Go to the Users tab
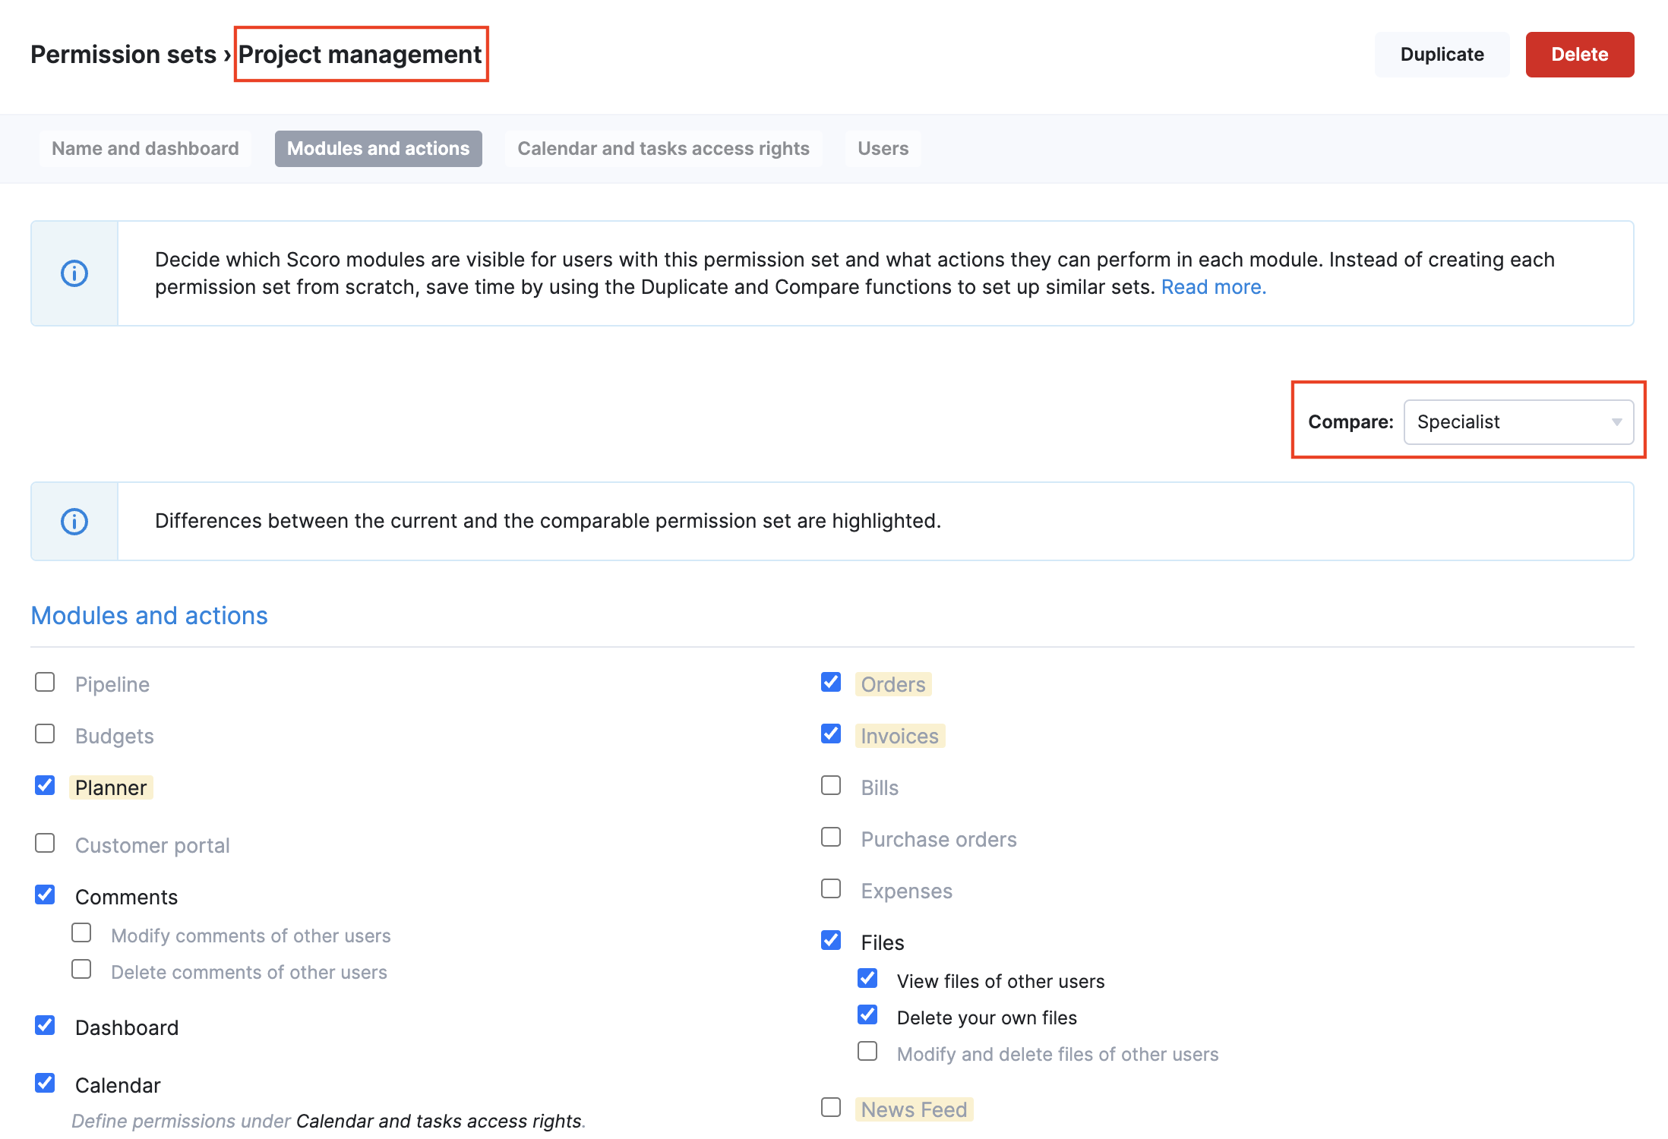The width and height of the screenshot is (1668, 1139). click(x=883, y=149)
